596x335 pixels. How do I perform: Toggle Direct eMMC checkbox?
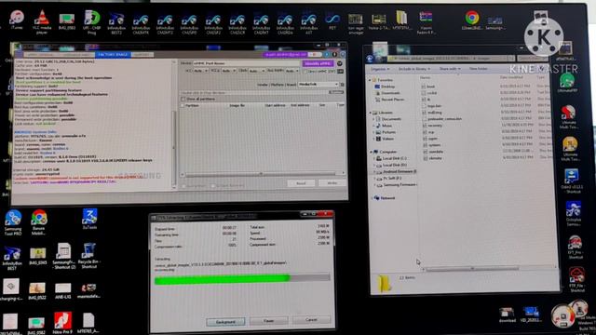[x=305, y=71]
